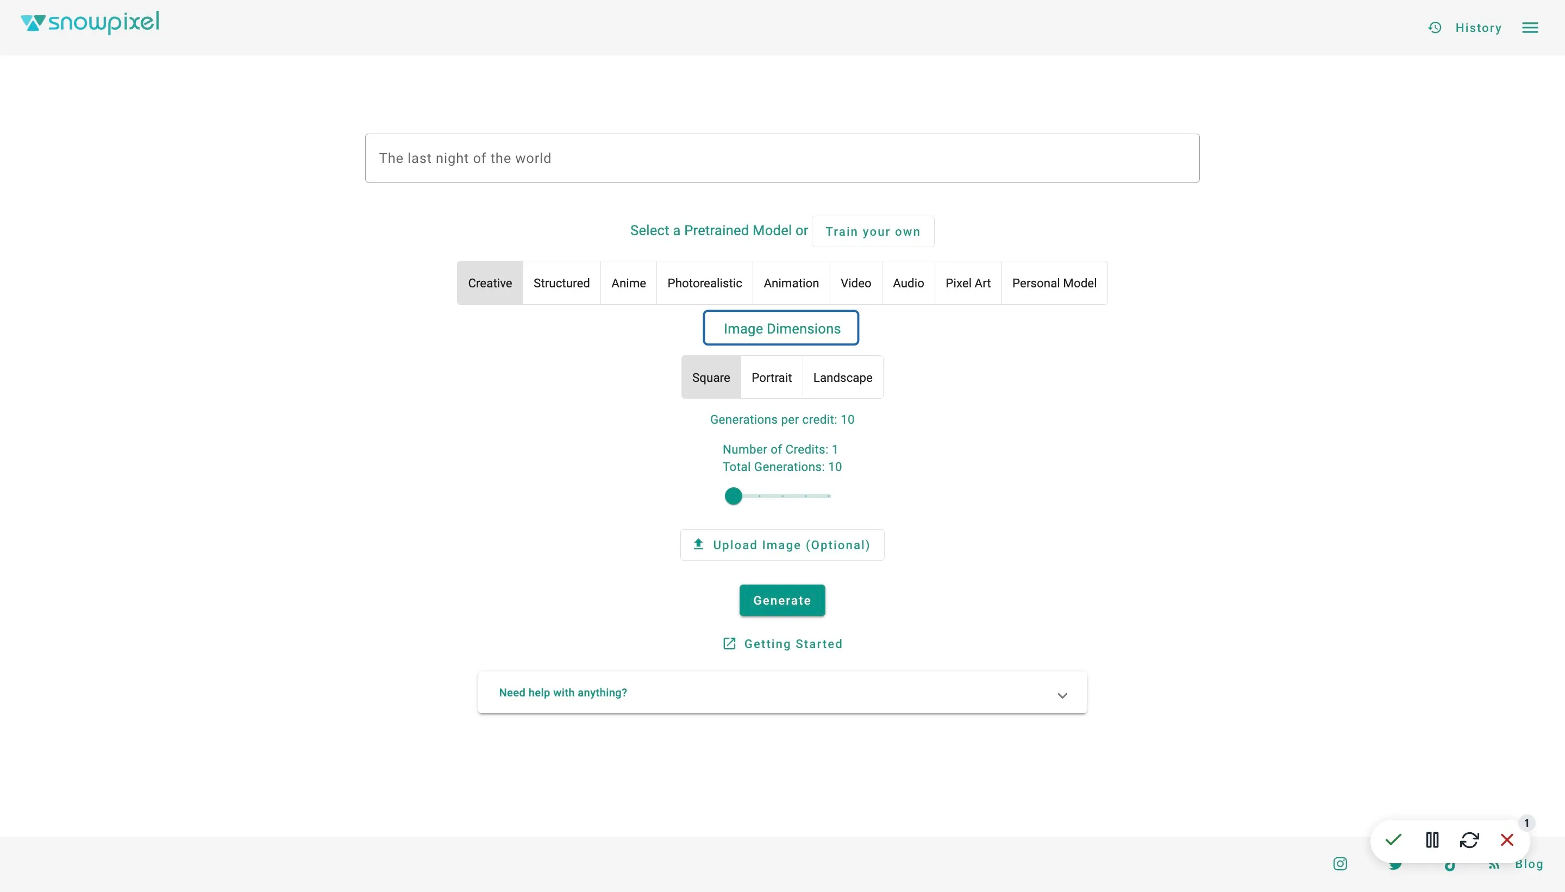Select the Landscape dimension option

coord(843,378)
